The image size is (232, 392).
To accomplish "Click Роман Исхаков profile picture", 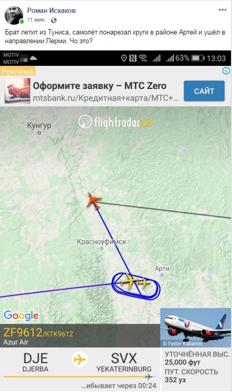I will pos(14,15).
